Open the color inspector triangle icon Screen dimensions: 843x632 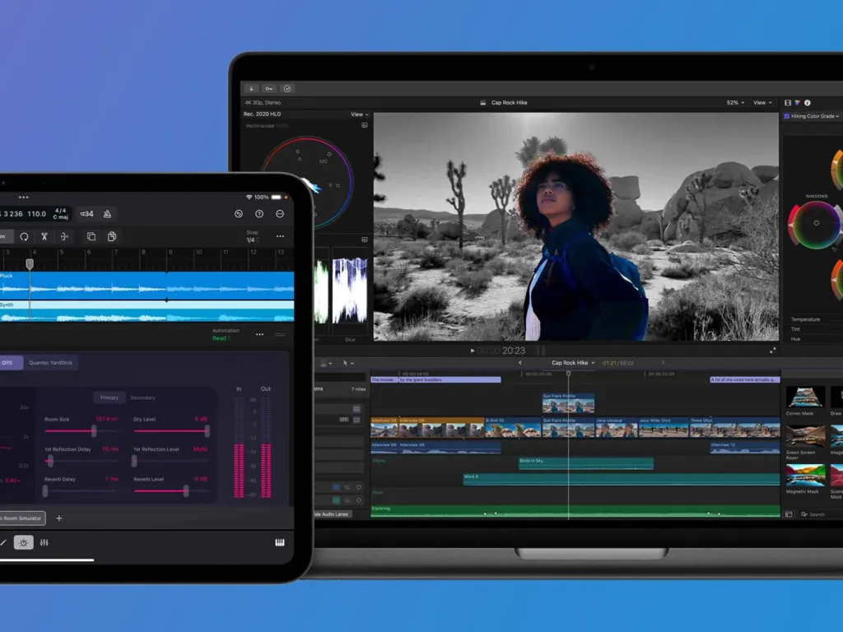[x=797, y=103]
